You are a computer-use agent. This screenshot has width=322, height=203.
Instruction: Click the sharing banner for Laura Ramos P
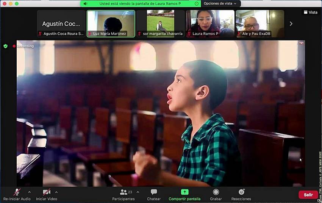click(140, 3)
